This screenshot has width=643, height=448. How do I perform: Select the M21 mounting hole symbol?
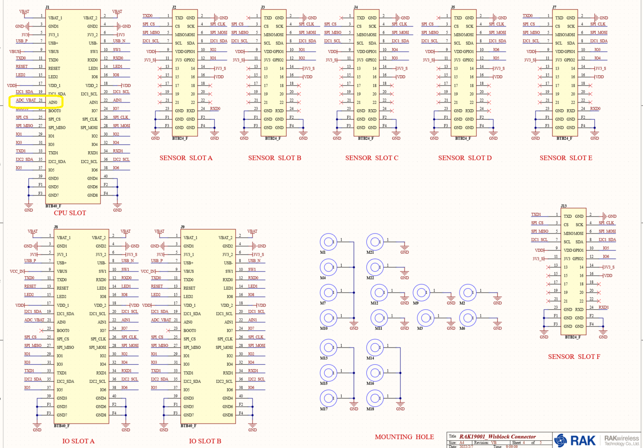pyautogui.click(x=375, y=242)
